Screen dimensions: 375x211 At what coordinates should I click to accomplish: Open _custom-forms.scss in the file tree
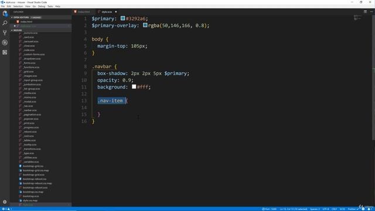(x=34, y=55)
